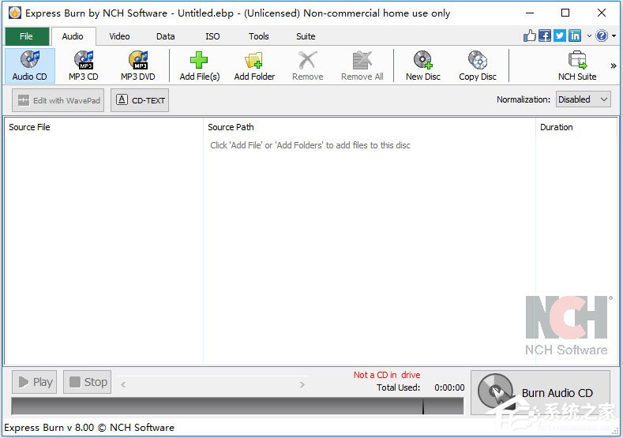This screenshot has height=438, width=623.
Task: Click the green plus Add File(s) icon
Action: point(199,60)
